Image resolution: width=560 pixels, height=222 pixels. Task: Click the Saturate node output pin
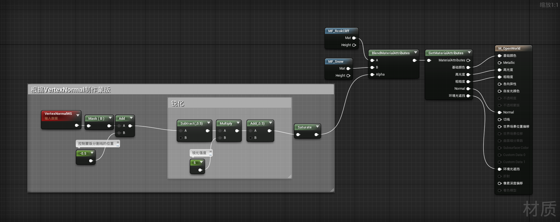pos(316,135)
